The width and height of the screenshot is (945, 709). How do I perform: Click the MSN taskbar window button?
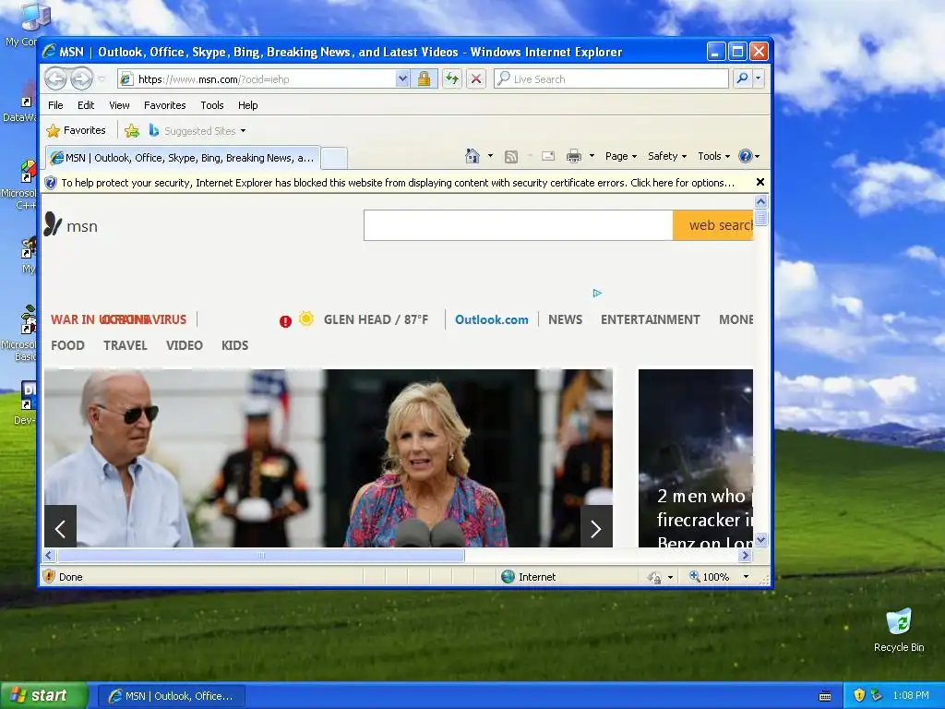coord(171,696)
